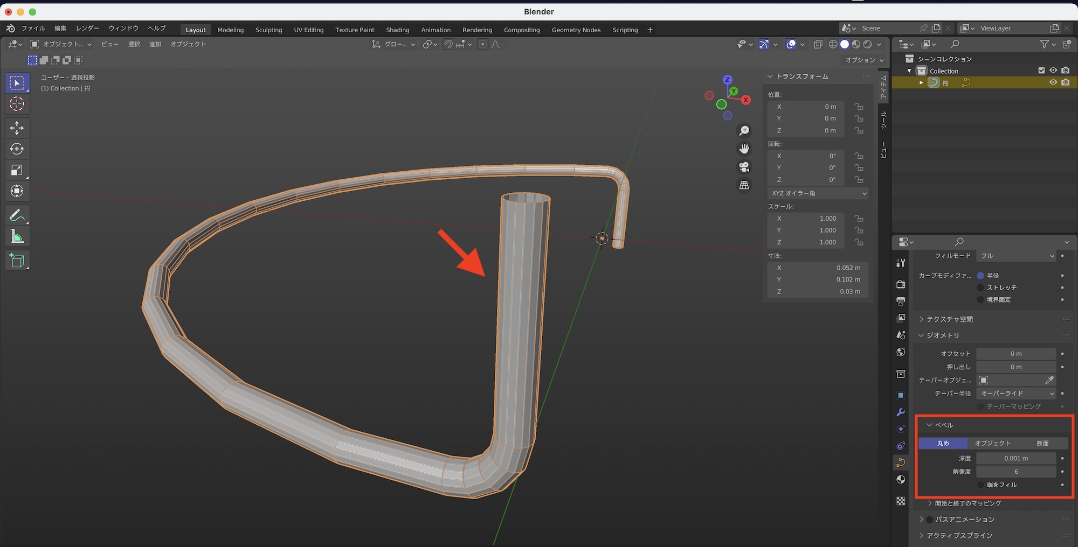
Task: Select the オブジェクト bevel mode button
Action: click(x=992, y=443)
